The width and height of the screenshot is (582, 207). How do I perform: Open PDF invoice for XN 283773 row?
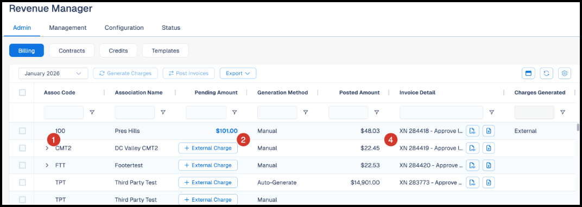click(x=472, y=183)
